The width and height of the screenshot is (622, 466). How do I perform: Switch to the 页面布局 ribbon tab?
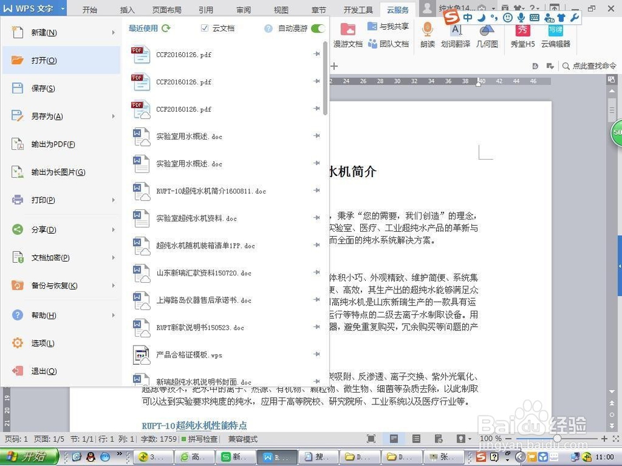pyautogui.click(x=167, y=9)
